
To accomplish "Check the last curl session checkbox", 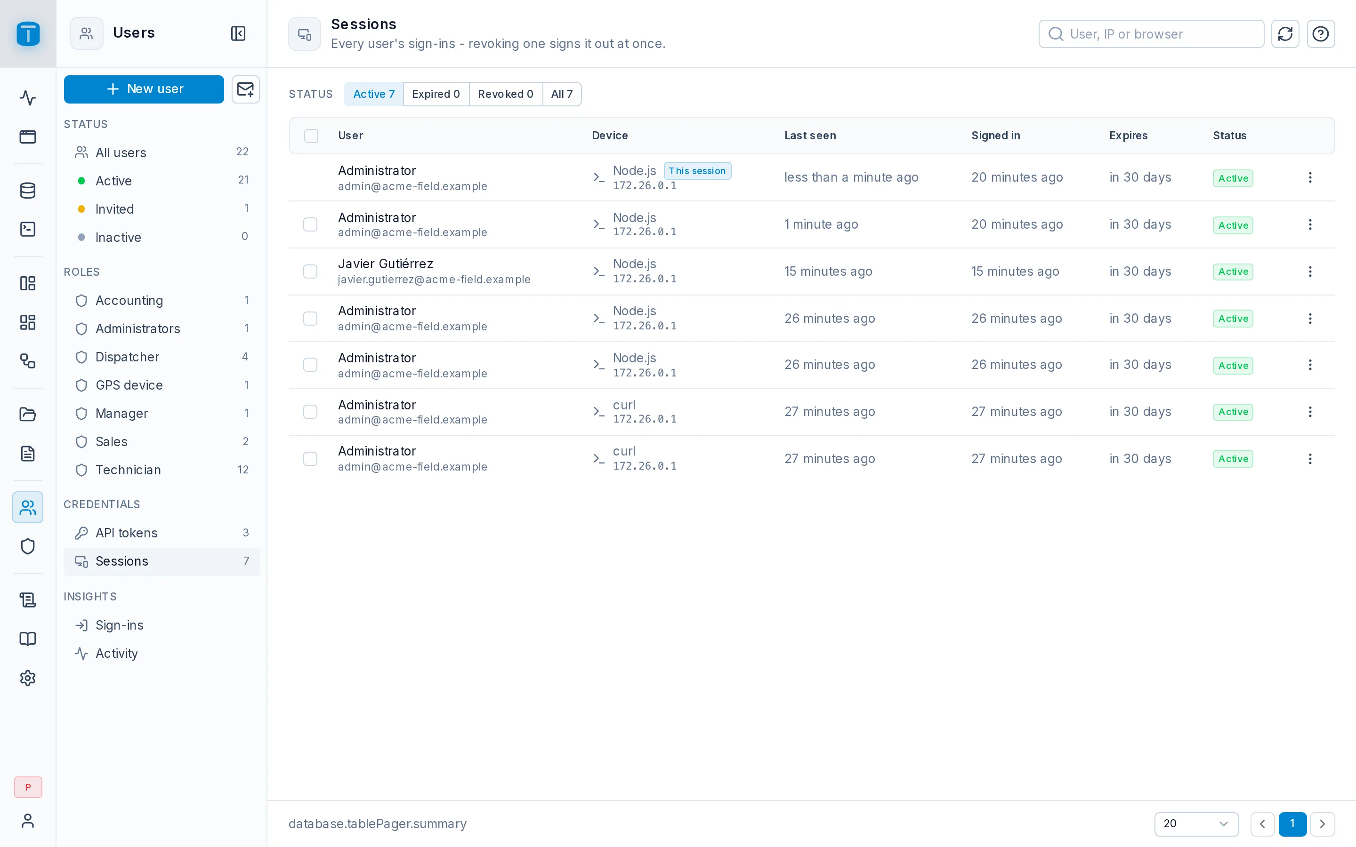I will click(x=310, y=459).
